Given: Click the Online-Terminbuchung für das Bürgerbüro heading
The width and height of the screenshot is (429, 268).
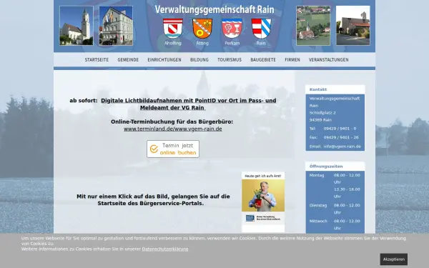Looking at the screenshot, I should [172, 121].
